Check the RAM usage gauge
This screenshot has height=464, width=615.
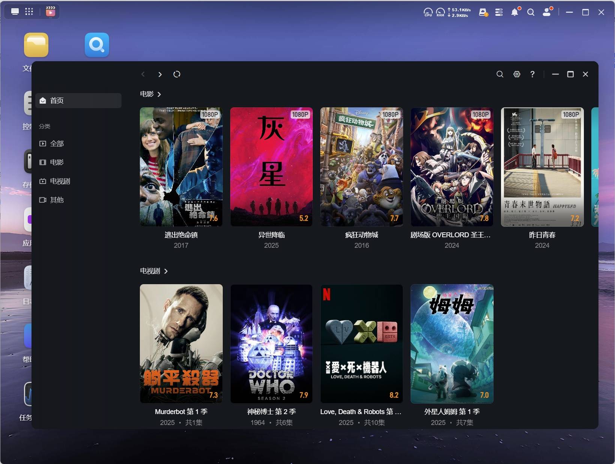click(440, 12)
